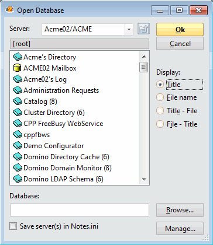Click the book icon beside Catalog (8)
This screenshot has height=245, width=213.
(x=18, y=101)
